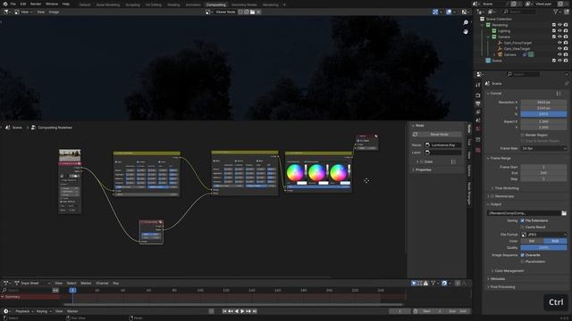Image resolution: width=572 pixels, height=321 pixels.
Task: Open the Scene properties tab icon
Action: [x=478, y=120]
